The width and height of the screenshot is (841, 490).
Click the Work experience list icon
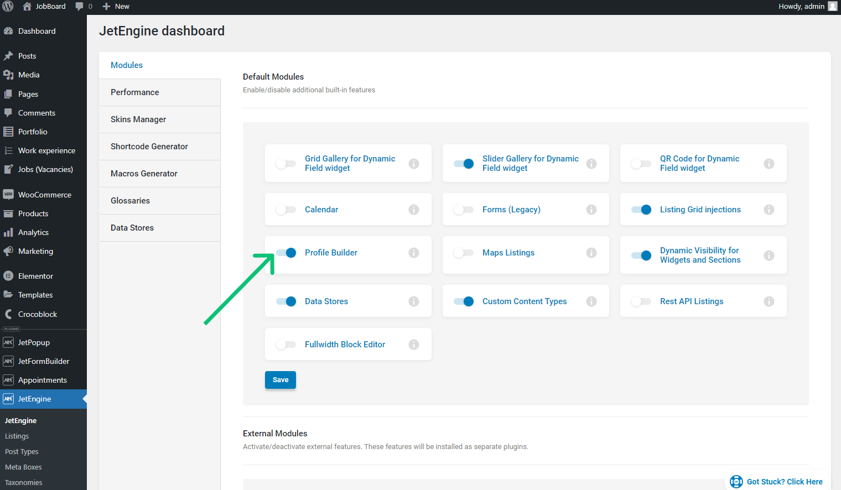[x=8, y=150]
